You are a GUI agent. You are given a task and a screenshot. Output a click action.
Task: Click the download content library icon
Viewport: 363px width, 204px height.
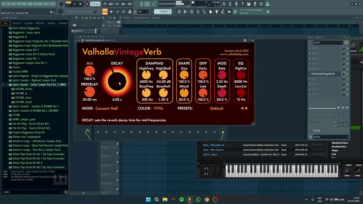[x=267, y=4]
